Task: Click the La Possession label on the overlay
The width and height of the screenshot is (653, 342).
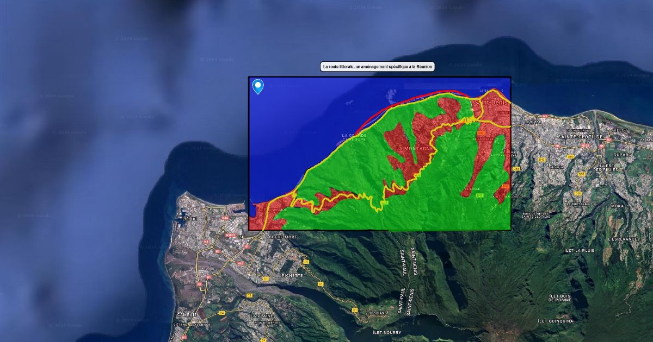Action: (x=272, y=210)
